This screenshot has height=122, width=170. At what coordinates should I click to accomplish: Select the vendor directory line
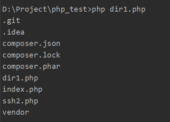click(x=16, y=112)
